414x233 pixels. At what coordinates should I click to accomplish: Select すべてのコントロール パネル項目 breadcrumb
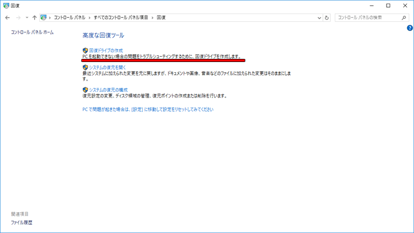click(121, 18)
